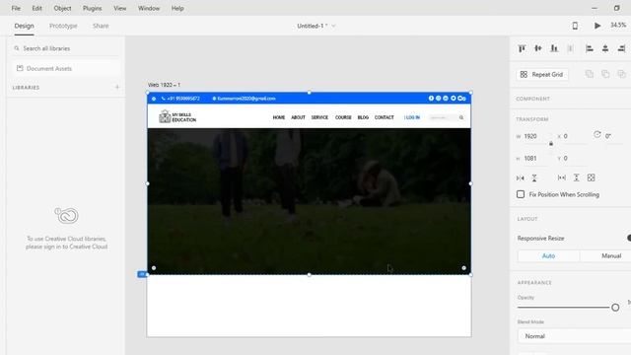Edit the width field showing 1920
Image resolution: width=631 pixels, height=355 pixels.
(535, 136)
